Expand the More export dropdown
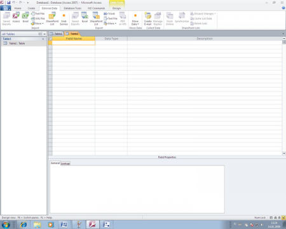 tap(110, 24)
